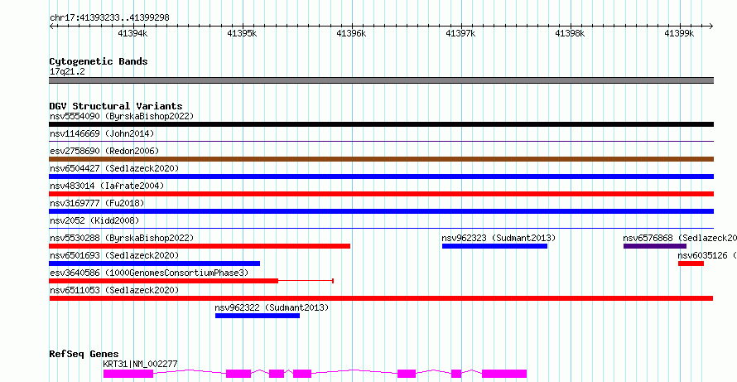
Task: Click the 41396k ruler position
Action: pyautogui.click(x=352, y=33)
